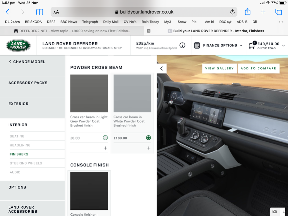288x216 pixels.
Task: Open the CO2 emissions info icon
Action: [x=182, y=45]
